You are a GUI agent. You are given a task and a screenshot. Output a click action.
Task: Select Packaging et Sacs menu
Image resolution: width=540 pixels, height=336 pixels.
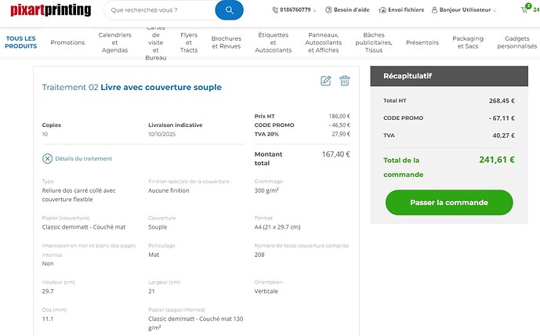468,42
